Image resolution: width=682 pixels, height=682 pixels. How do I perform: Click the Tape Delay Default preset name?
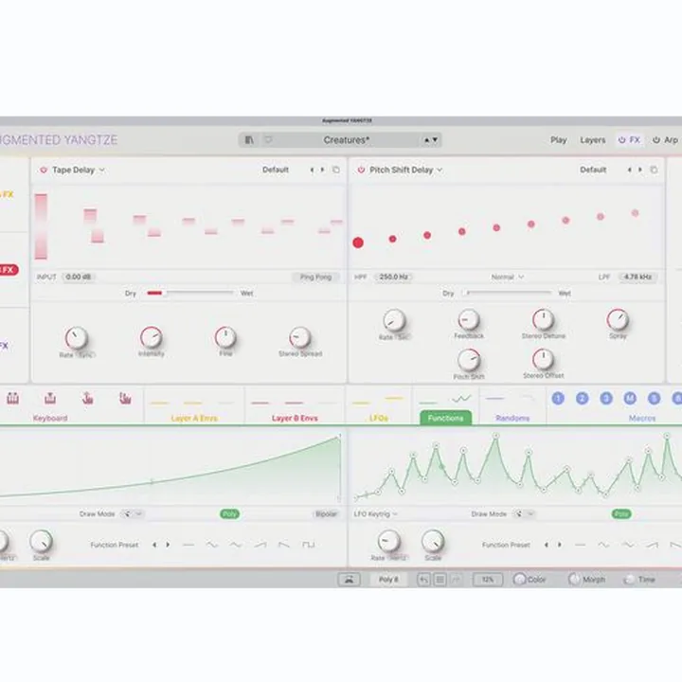point(276,170)
